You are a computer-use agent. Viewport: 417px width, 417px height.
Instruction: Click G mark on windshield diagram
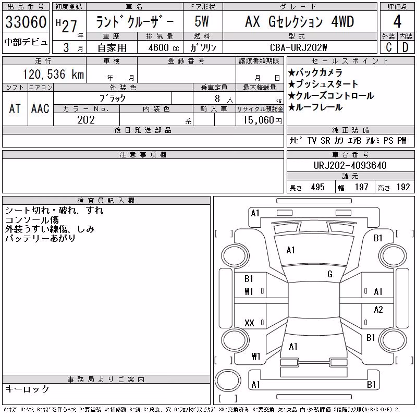click(330, 274)
